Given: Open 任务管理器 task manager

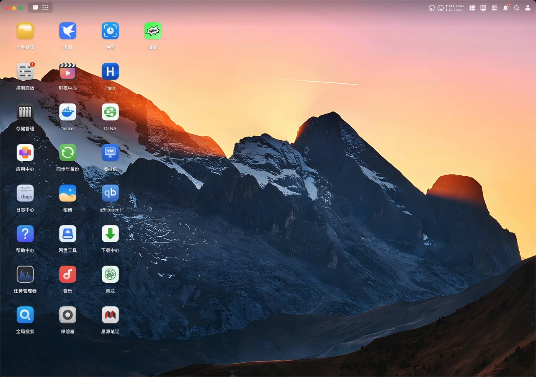Looking at the screenshot, I should click(25, 274).
